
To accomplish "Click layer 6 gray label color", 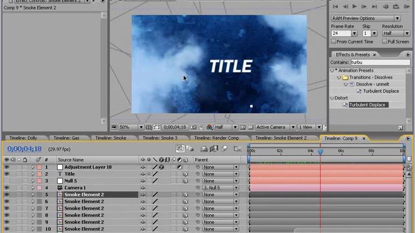I will click(39, 201).
